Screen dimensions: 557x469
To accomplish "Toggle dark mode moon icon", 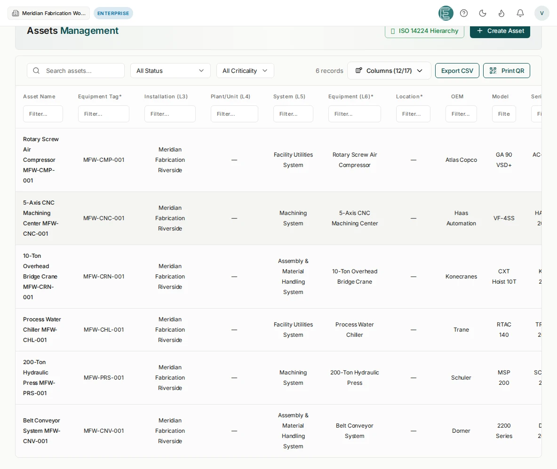I will [482, 13].
